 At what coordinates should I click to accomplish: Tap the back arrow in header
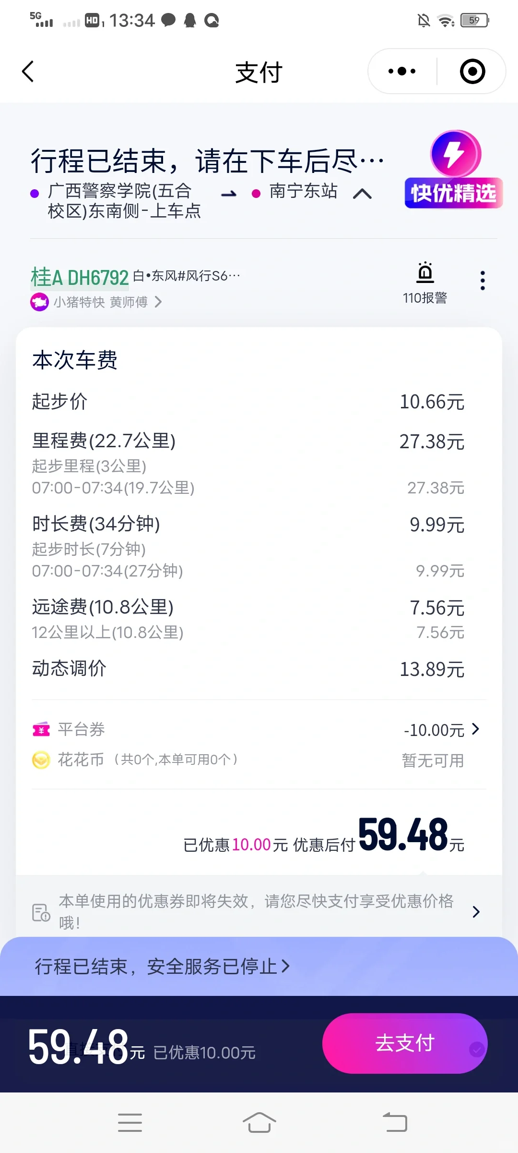pos(28,72)
